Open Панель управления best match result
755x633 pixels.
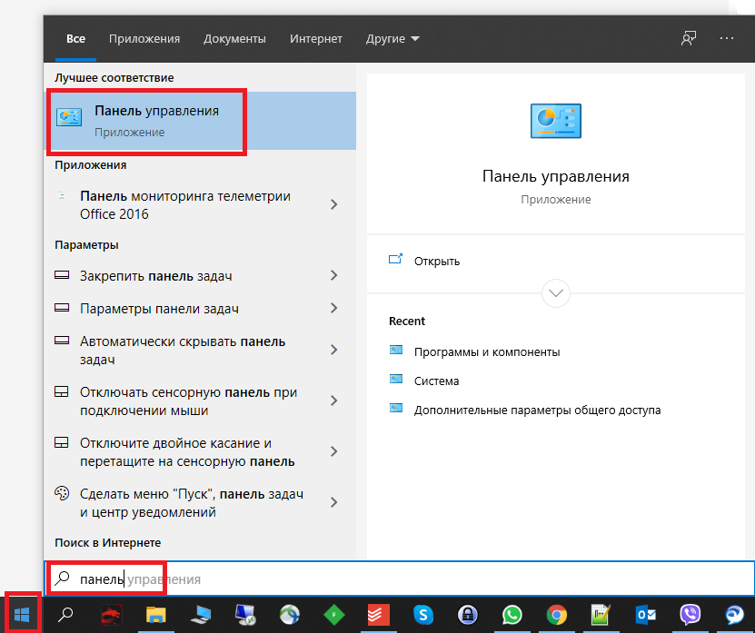pyautogui.click(x=200, y=121)
